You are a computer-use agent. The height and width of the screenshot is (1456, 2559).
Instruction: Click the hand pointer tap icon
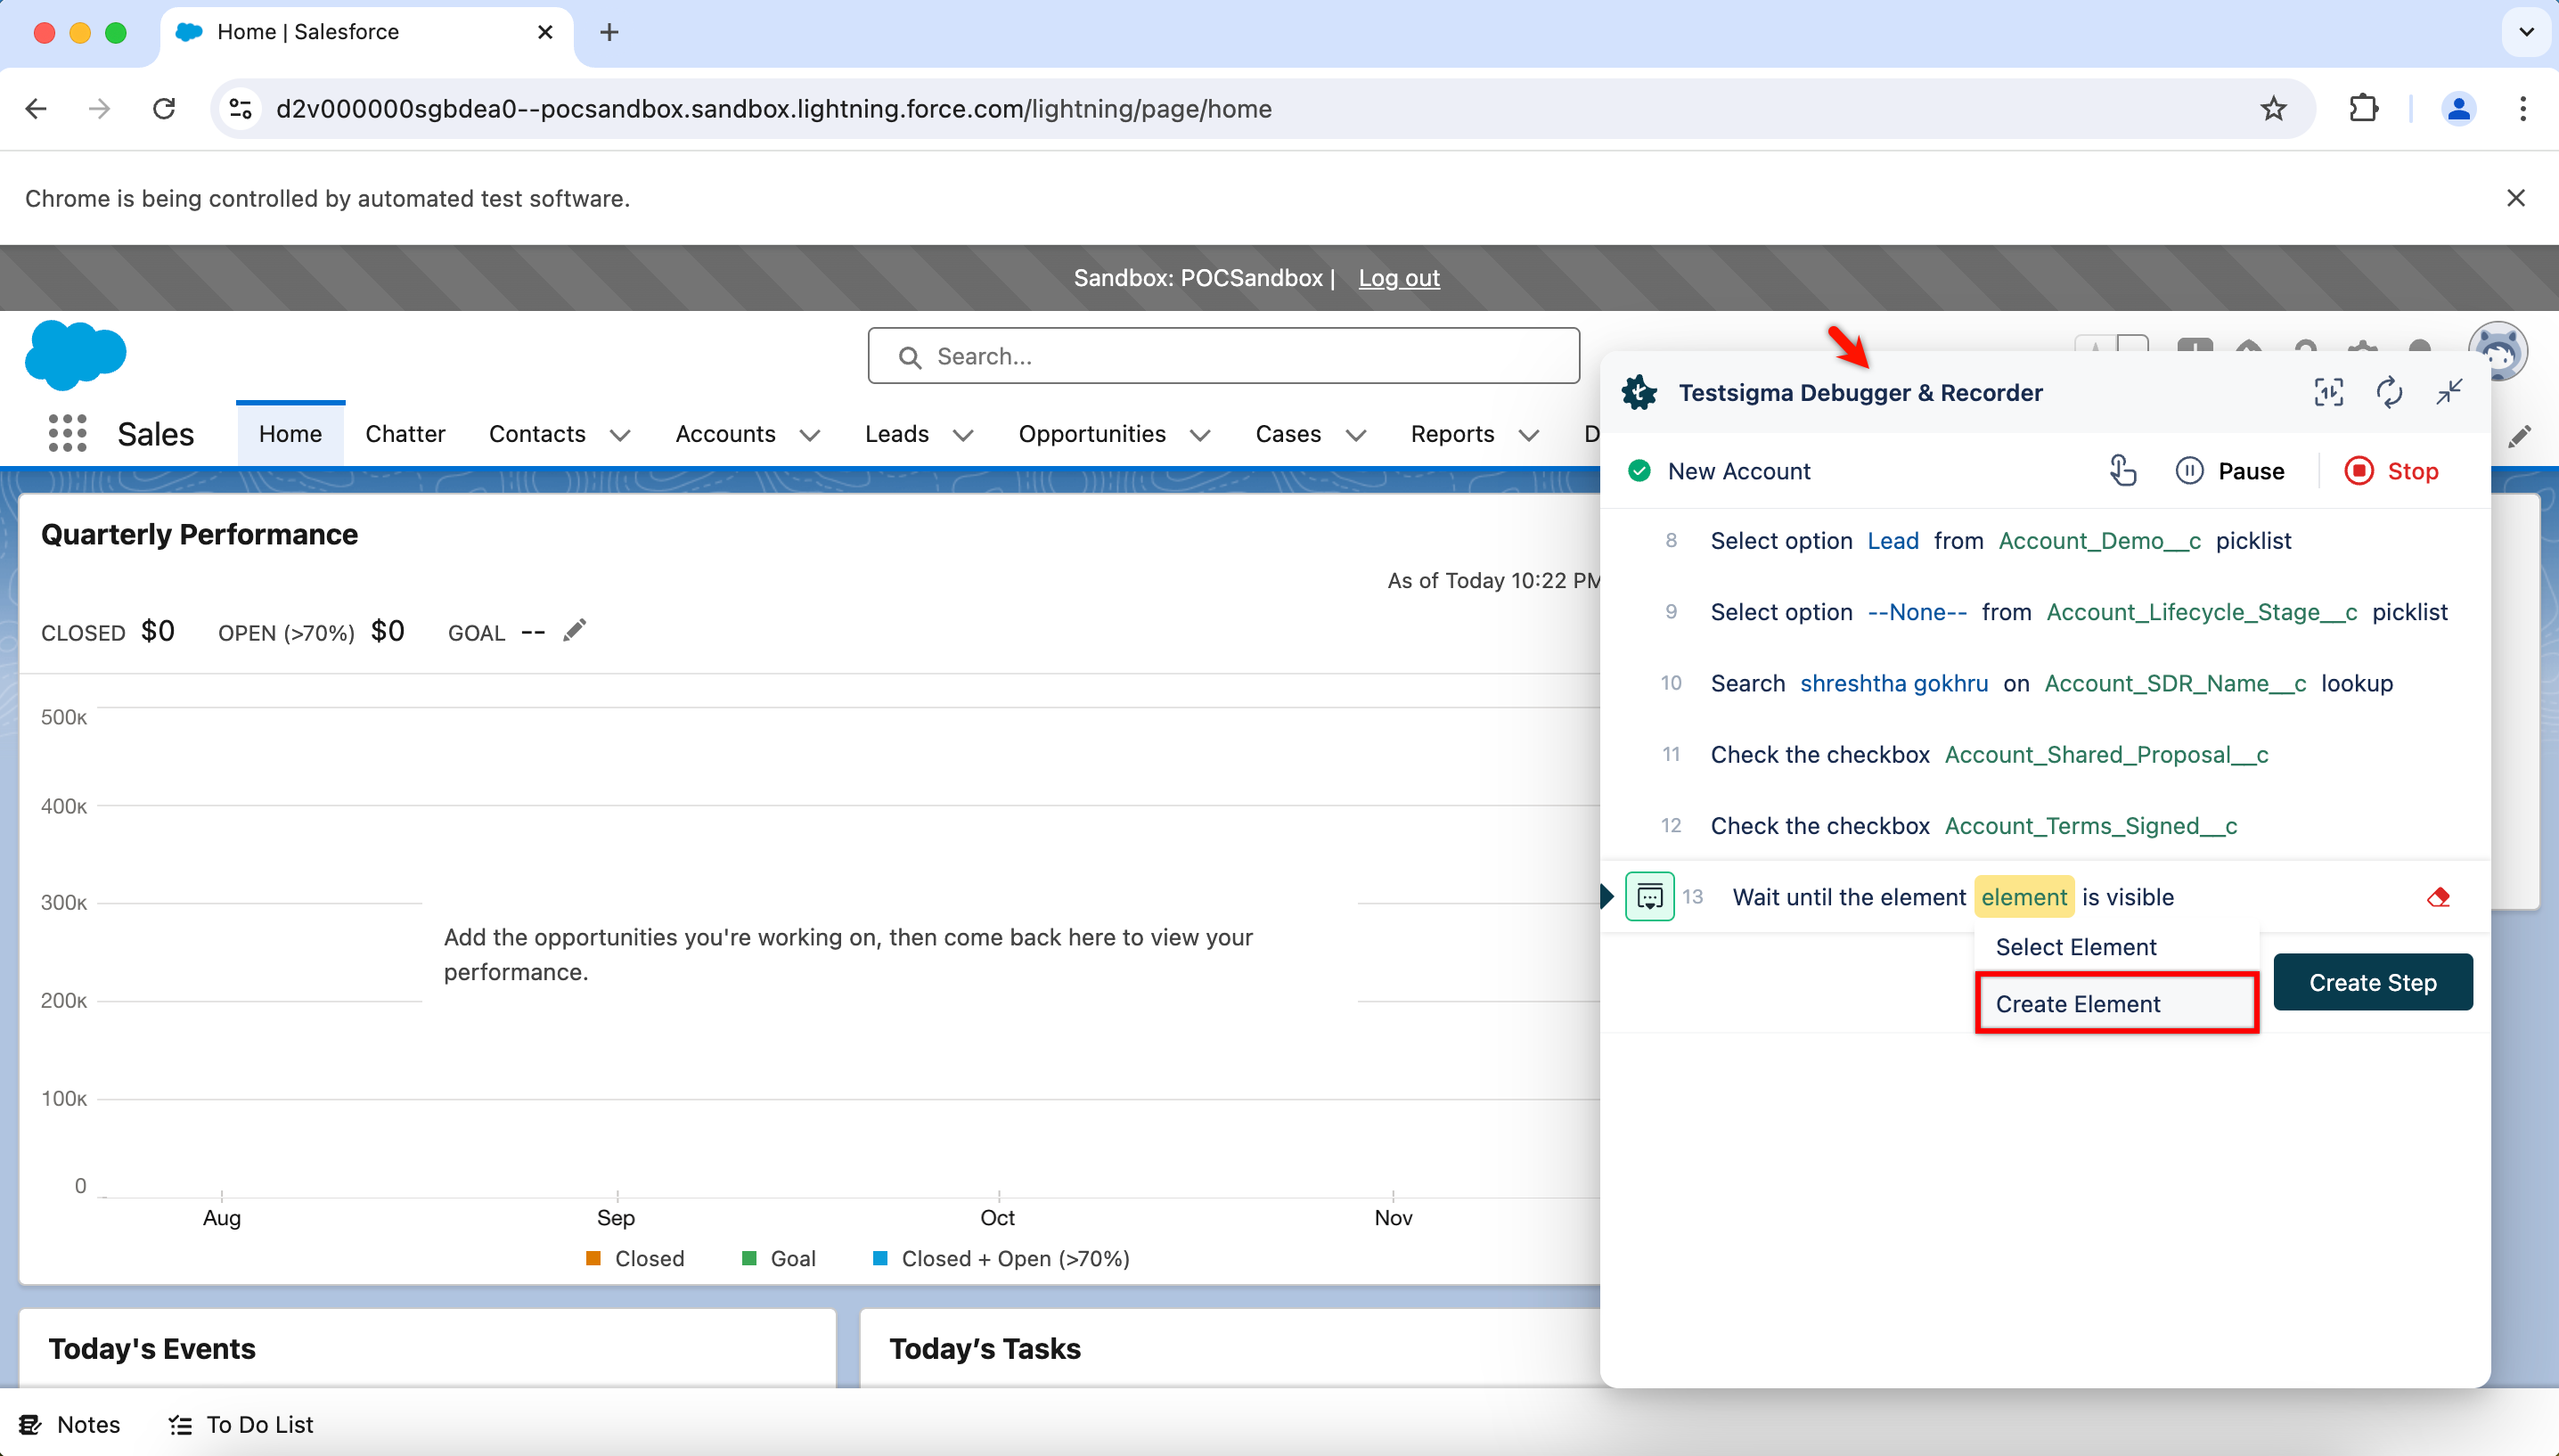pyautogui.click(x=2122, y=470)
